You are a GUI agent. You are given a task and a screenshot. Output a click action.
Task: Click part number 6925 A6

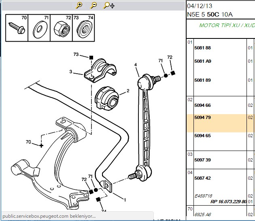[x=203, y=215]
